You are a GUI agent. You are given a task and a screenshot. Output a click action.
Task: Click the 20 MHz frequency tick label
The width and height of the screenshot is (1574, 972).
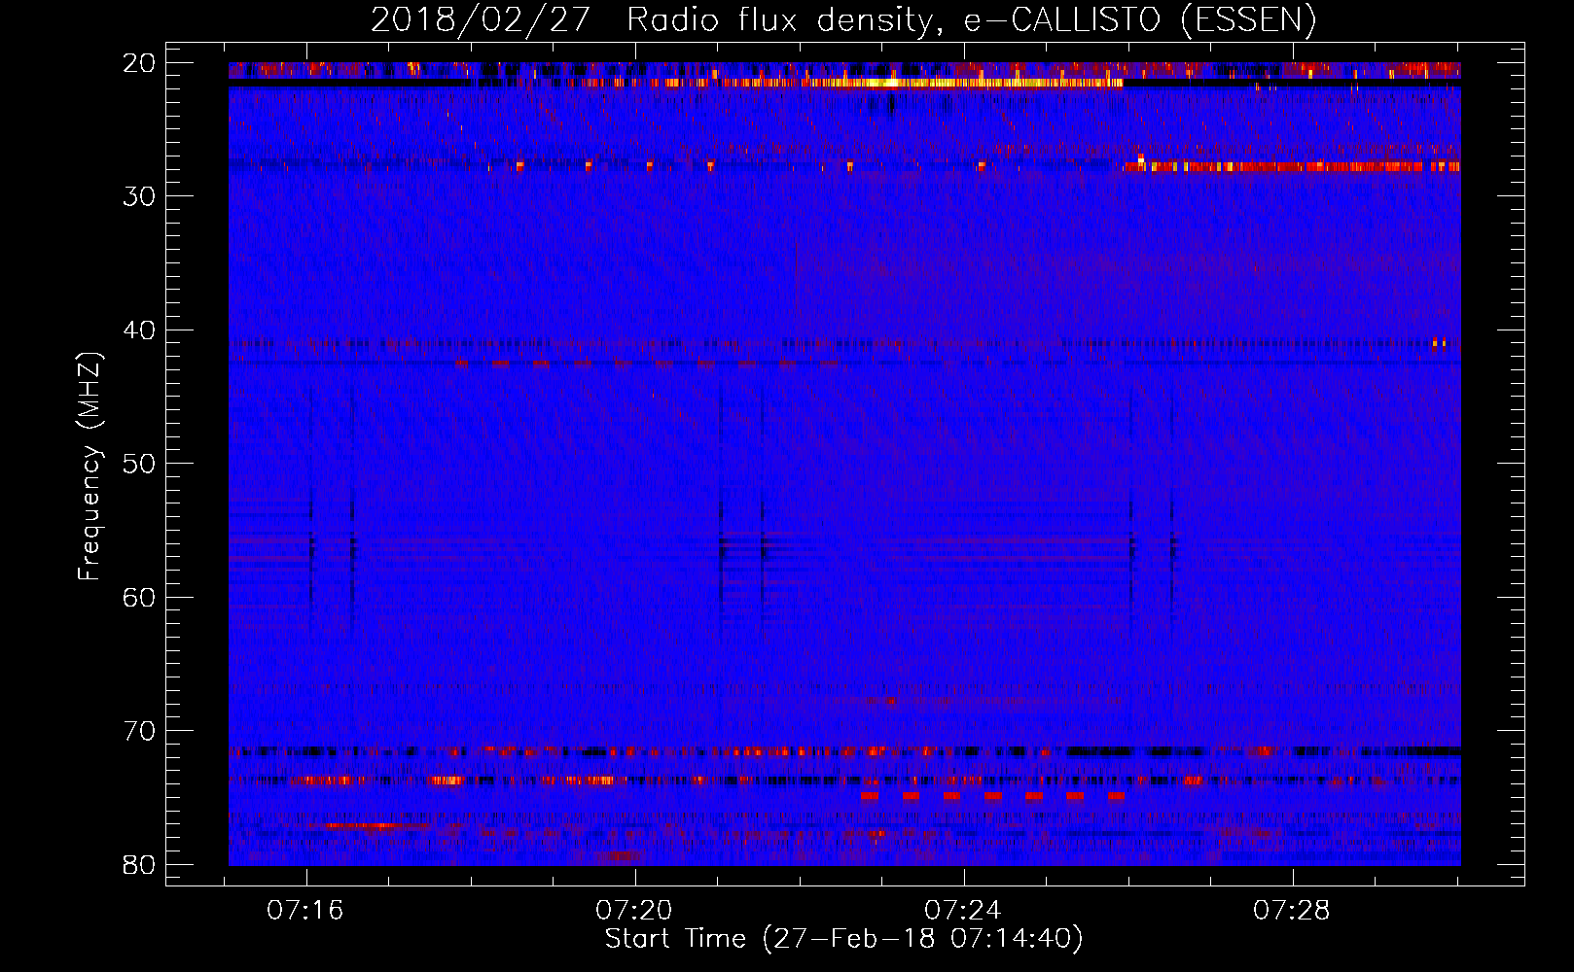tap(139, 63)
